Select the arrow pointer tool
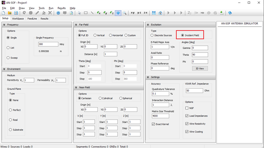This screenshot has height=148, width=264. tap(79, 13)
